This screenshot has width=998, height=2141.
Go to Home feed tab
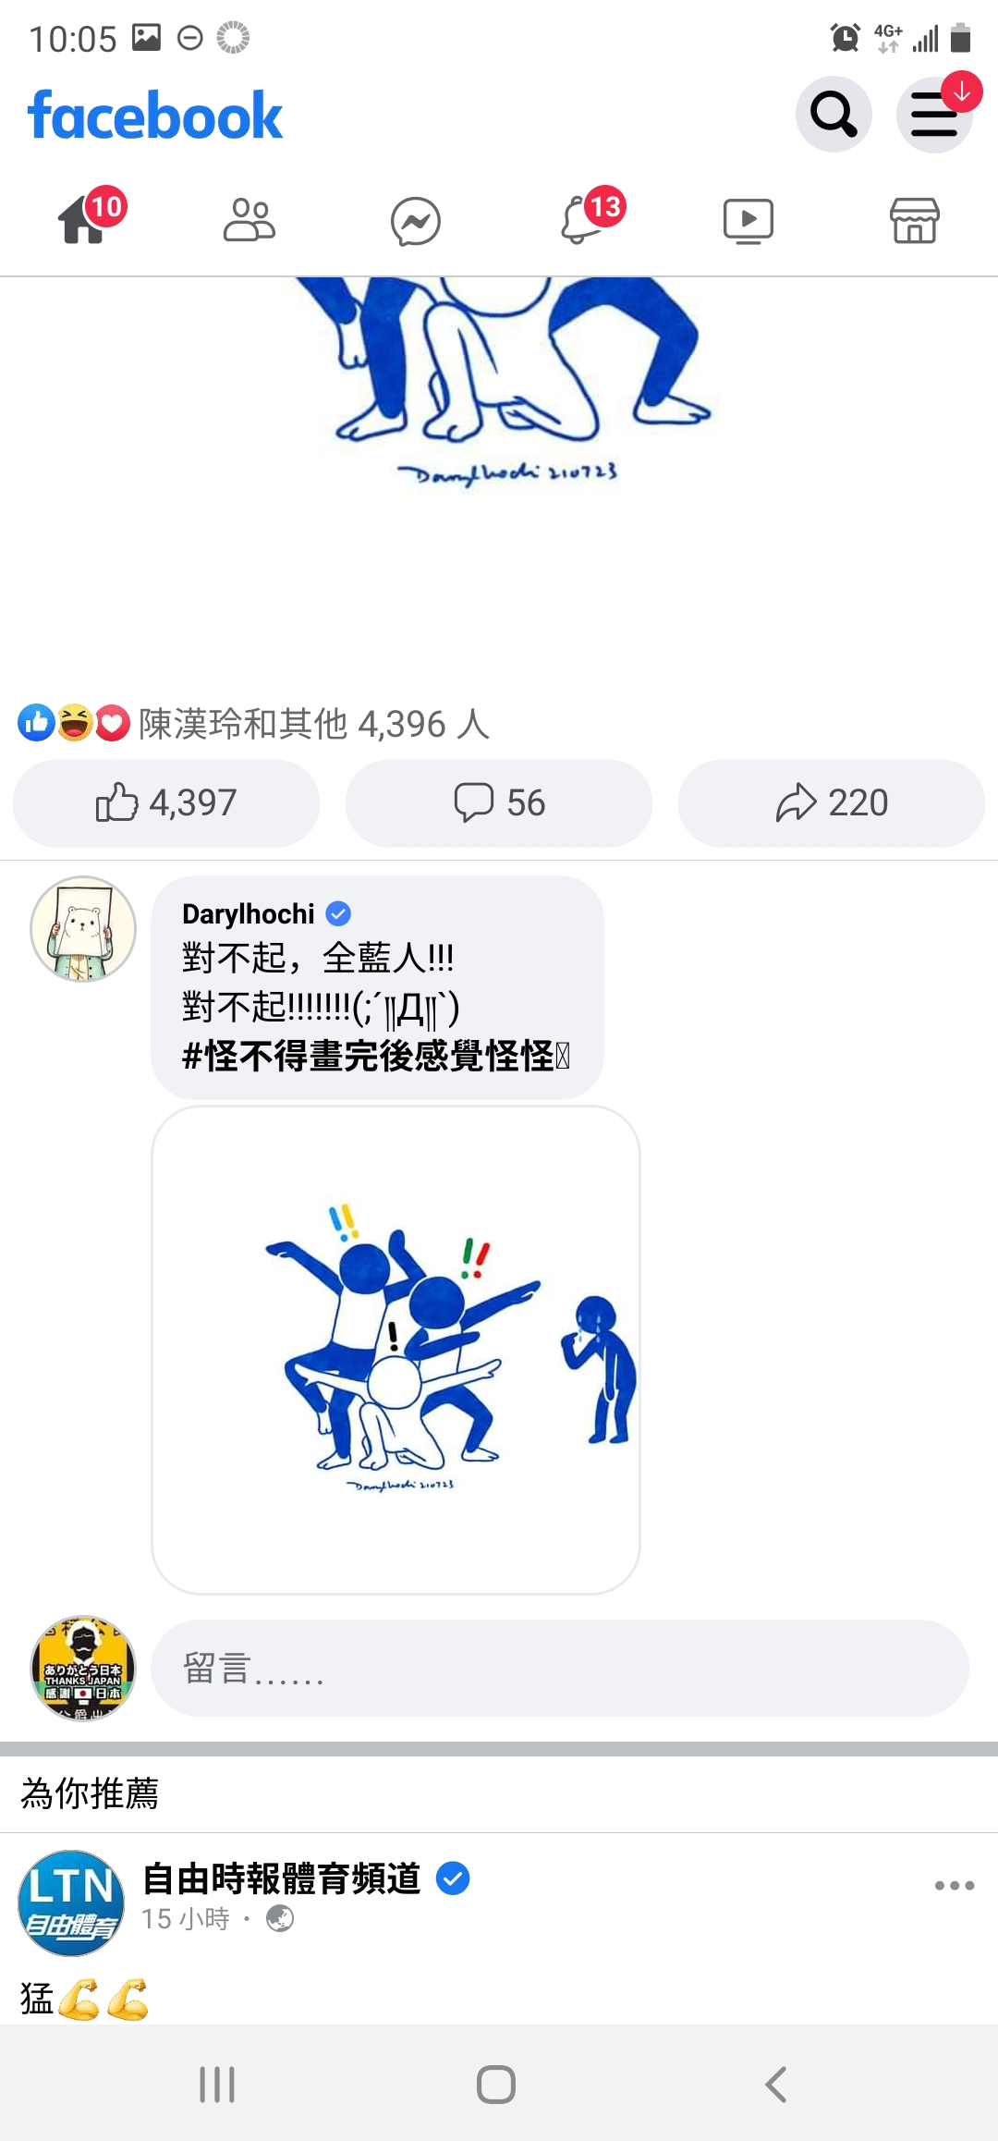click(83, 221)
